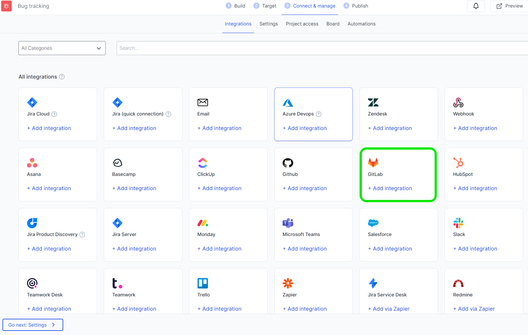
Task: Click the Asana logo icon
Action: pos(32,163)
